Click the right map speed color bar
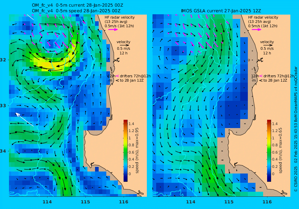299x209 pixels. [x=269, y=151]
